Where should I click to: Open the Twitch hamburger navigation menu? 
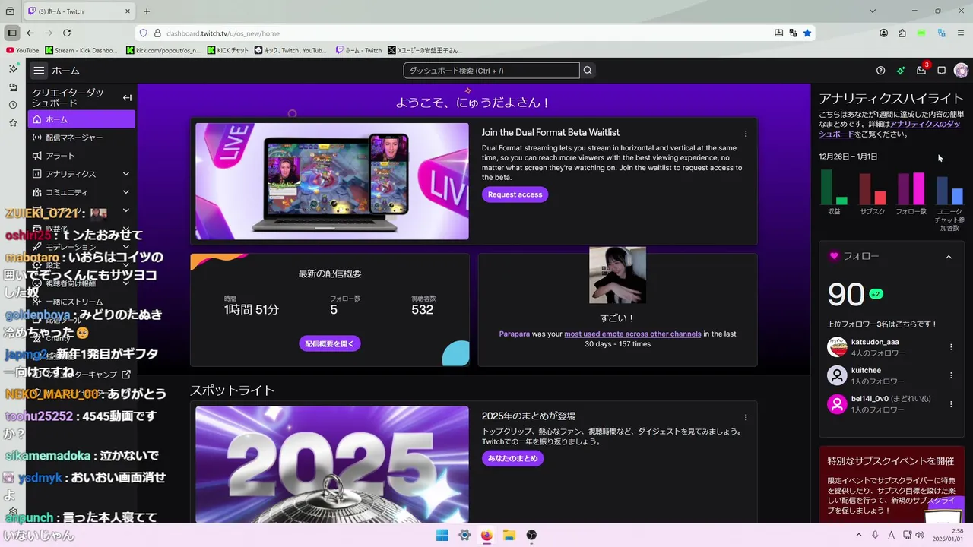[x=39, y=71]
